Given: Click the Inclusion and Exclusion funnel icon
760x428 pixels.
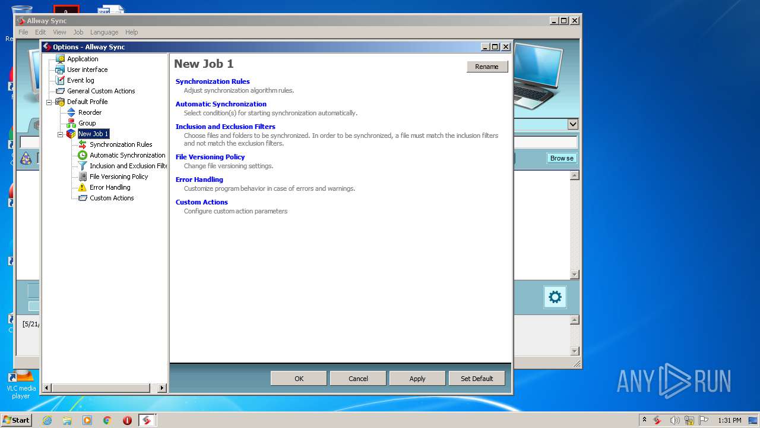Looking at the screenshot, I should click(83, 166).
